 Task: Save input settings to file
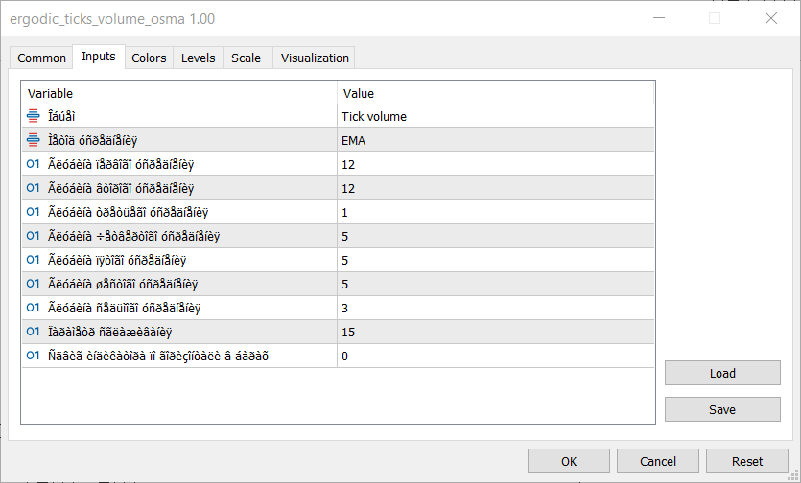pyautogui.click(x=722, y=409)
